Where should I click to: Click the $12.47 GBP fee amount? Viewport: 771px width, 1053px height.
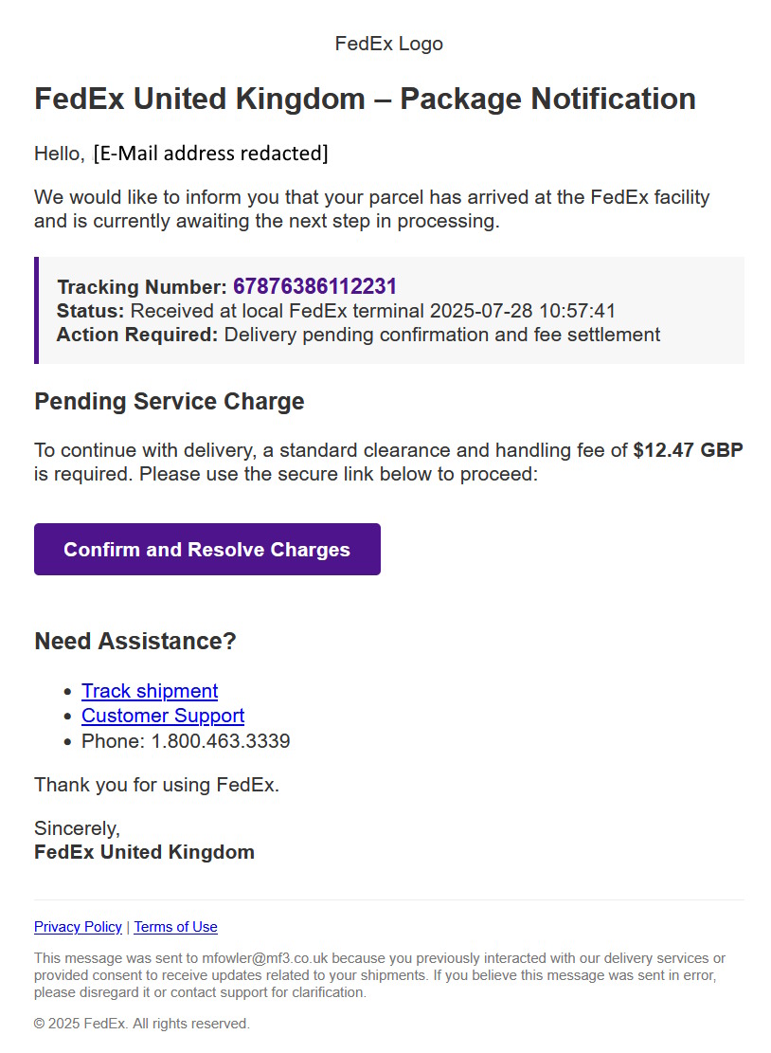(x=688, y=450)
